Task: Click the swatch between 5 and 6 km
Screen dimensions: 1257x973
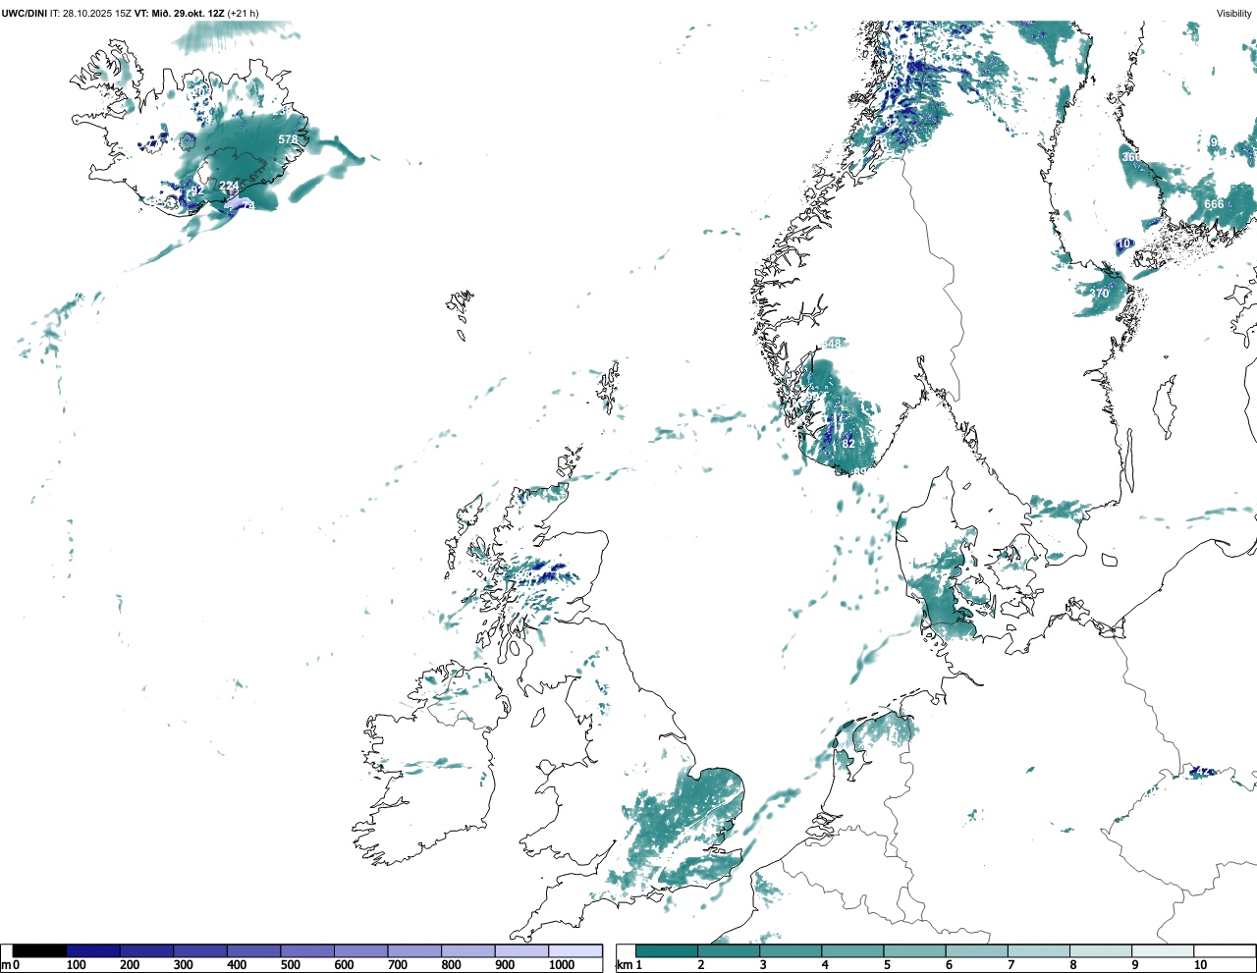Action: 915,950
